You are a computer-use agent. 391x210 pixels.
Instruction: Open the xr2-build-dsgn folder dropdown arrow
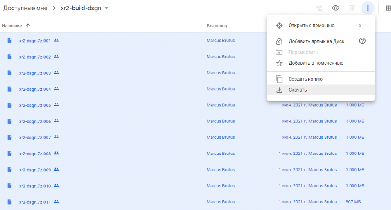click(106, 9)
